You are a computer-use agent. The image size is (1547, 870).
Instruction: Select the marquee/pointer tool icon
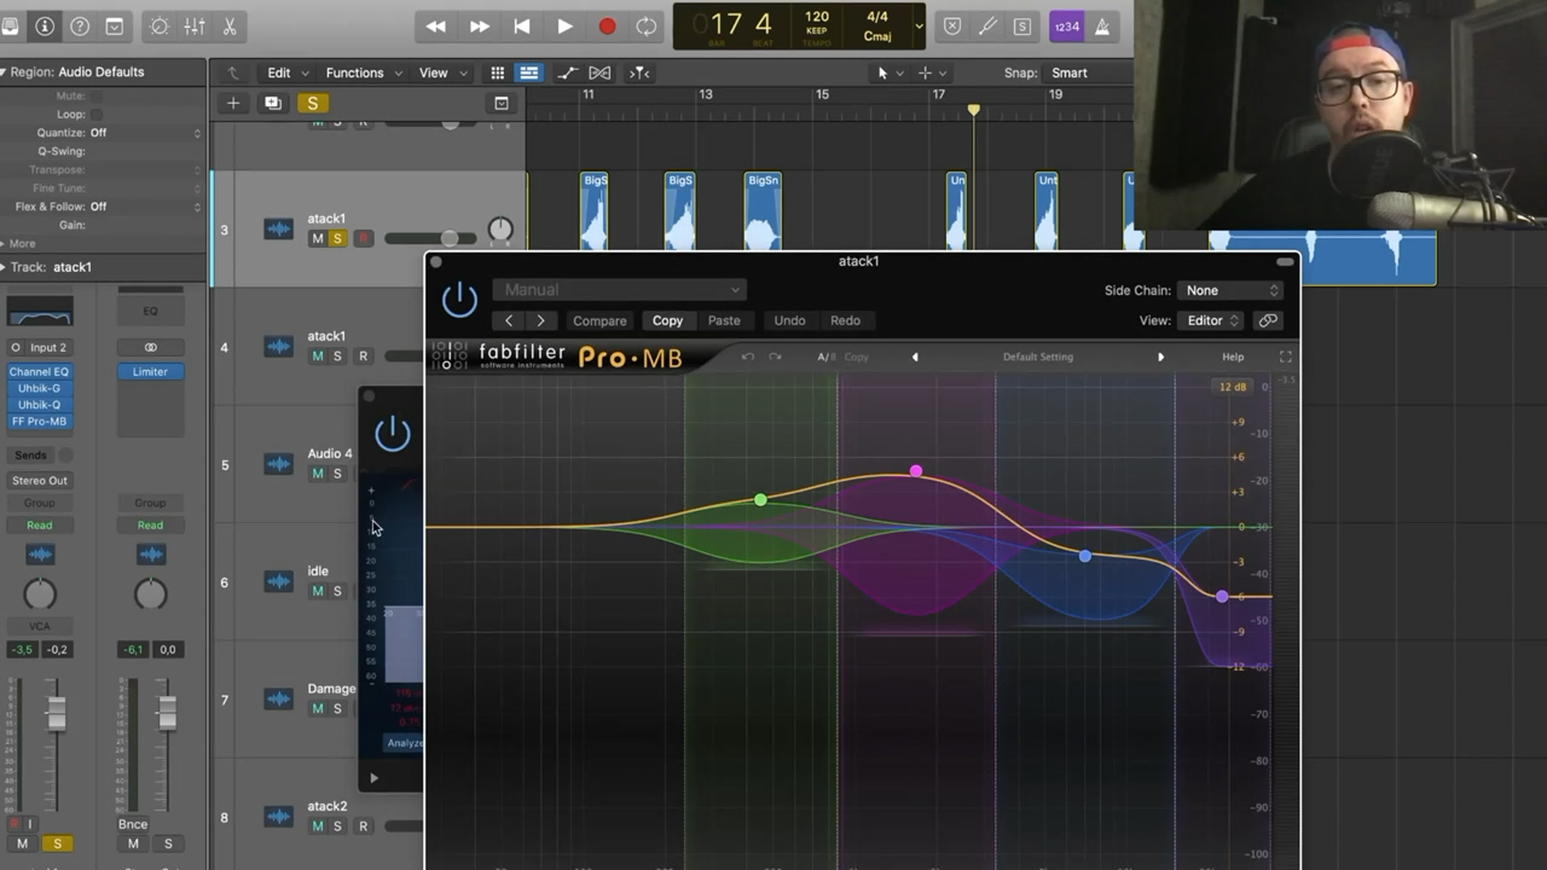[884, 72]
